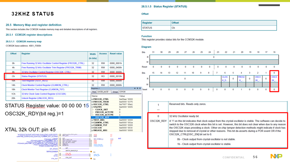Select the FRO32K_ACTIVE bit field row
This screenshot has width=290, height=163.
tap(116, 112)
